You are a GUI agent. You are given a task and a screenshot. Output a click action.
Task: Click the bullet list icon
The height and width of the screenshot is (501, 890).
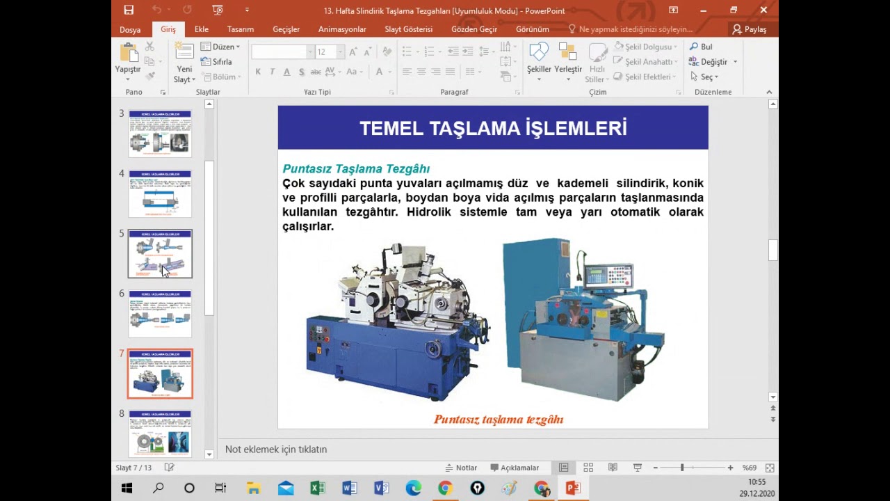pos(407,51)
